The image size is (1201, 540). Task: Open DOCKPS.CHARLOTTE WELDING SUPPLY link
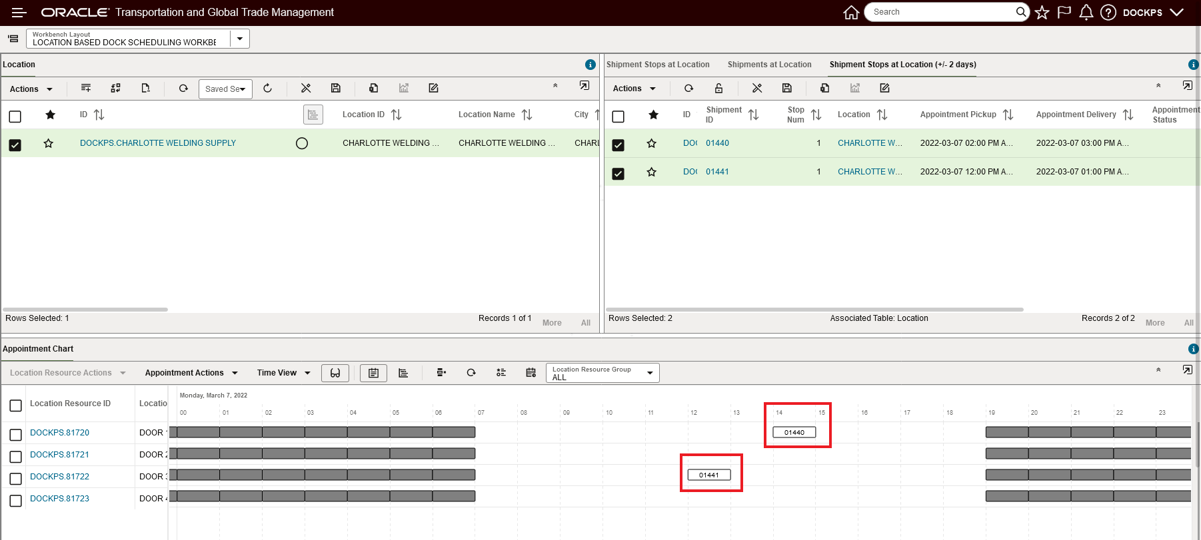pos(158,143)
